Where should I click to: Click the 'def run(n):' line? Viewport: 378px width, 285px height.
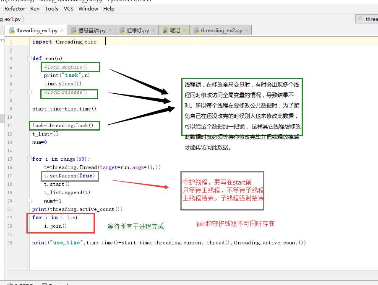pyautogui.click(x=48, y=59)
